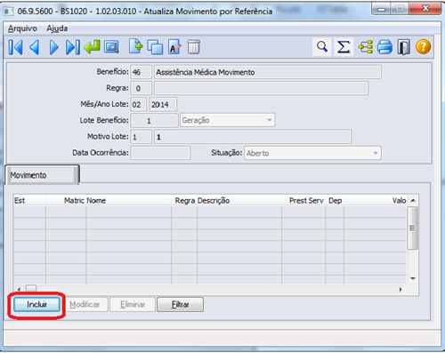Click the Incluir button

[36, 304]
